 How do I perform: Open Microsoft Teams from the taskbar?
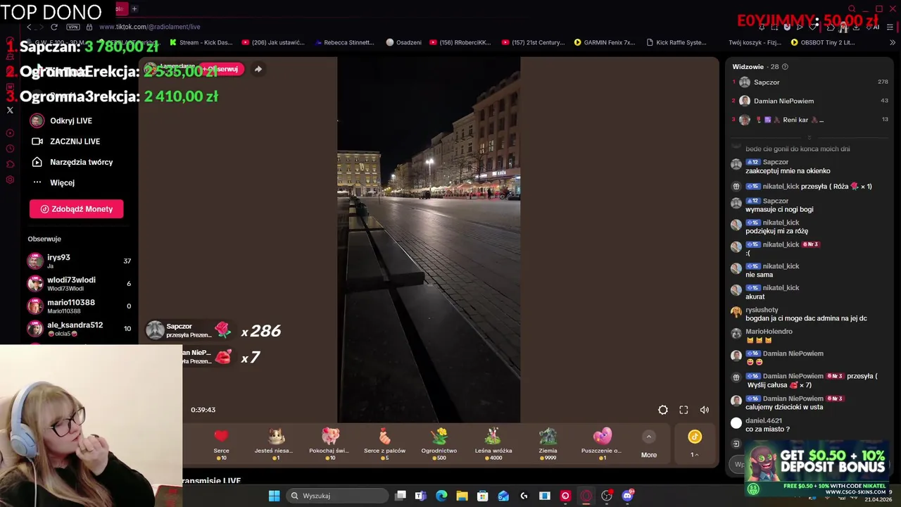pyautogui.click(x=420, y=496)
